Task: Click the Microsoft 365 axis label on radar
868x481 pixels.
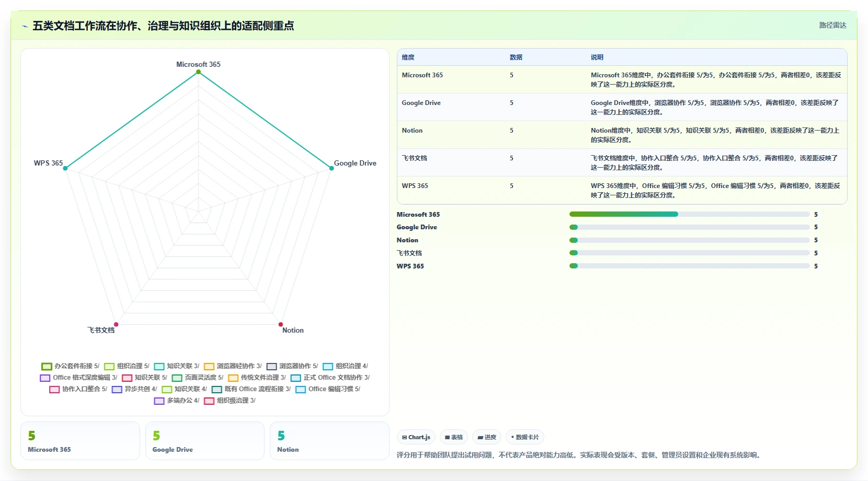Action: click(198, 64)
